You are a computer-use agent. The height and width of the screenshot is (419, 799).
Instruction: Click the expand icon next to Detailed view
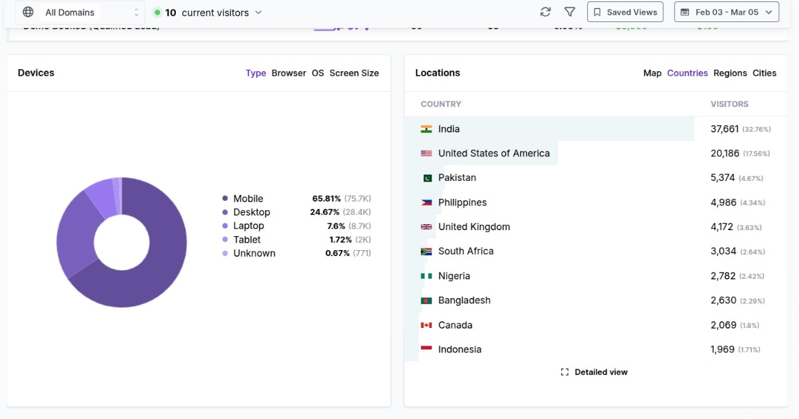(565, 372)
